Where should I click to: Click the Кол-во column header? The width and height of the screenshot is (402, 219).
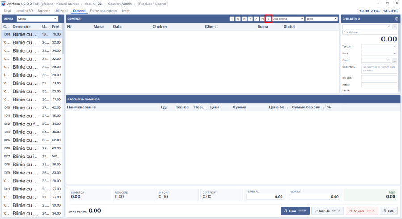[x=182, y=107]
